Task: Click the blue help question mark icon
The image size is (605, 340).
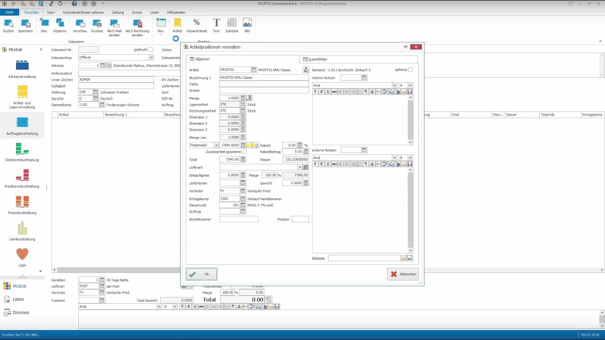Action: point(74,4)
